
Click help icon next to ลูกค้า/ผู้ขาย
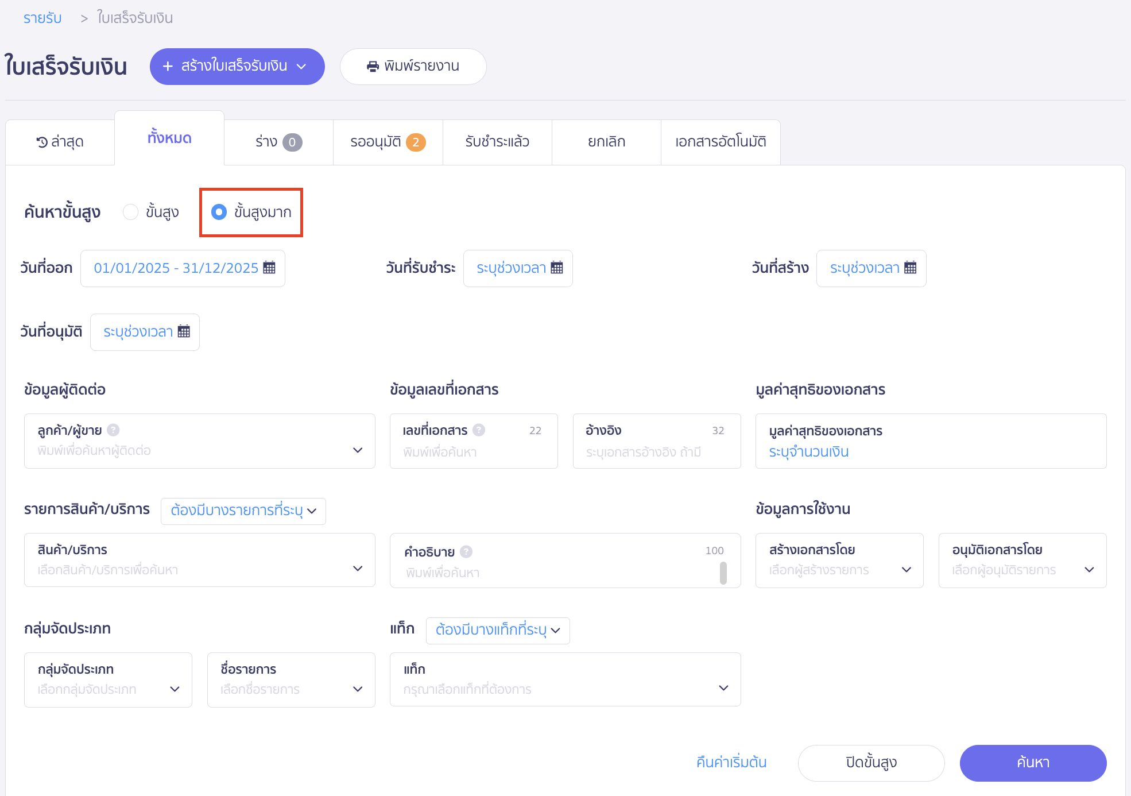114,430
